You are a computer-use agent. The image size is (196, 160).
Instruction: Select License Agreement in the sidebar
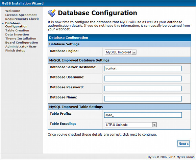tap(21, 15)
